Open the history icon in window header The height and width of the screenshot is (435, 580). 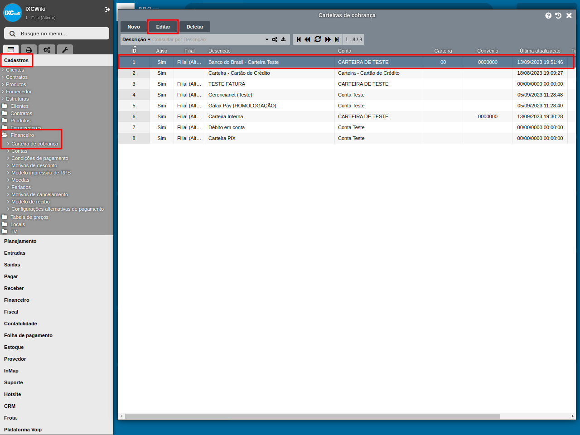[x=558, y=15]
